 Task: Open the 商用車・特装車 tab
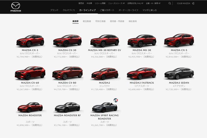[x=117, y=21]
